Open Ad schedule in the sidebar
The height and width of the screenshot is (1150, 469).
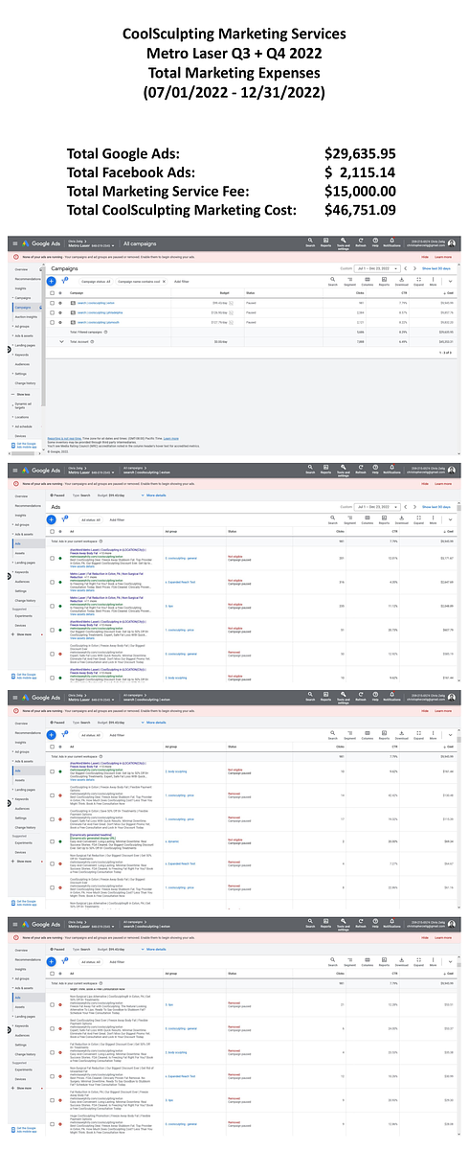pos(24,426)
